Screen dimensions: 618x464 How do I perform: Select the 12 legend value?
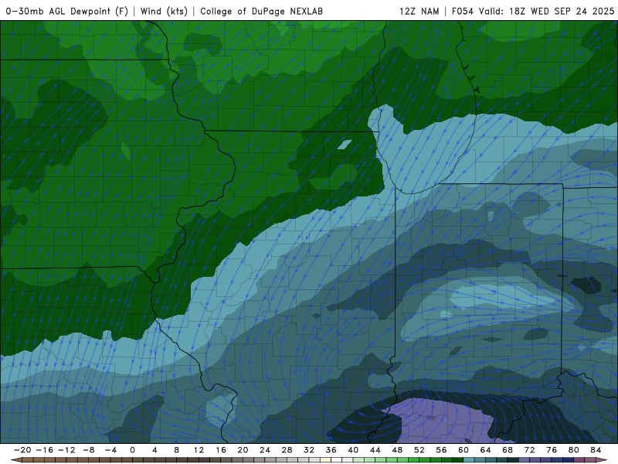[x=199, y=450]
